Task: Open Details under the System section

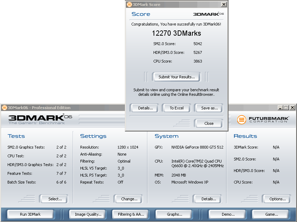Action: coord(208,199)
